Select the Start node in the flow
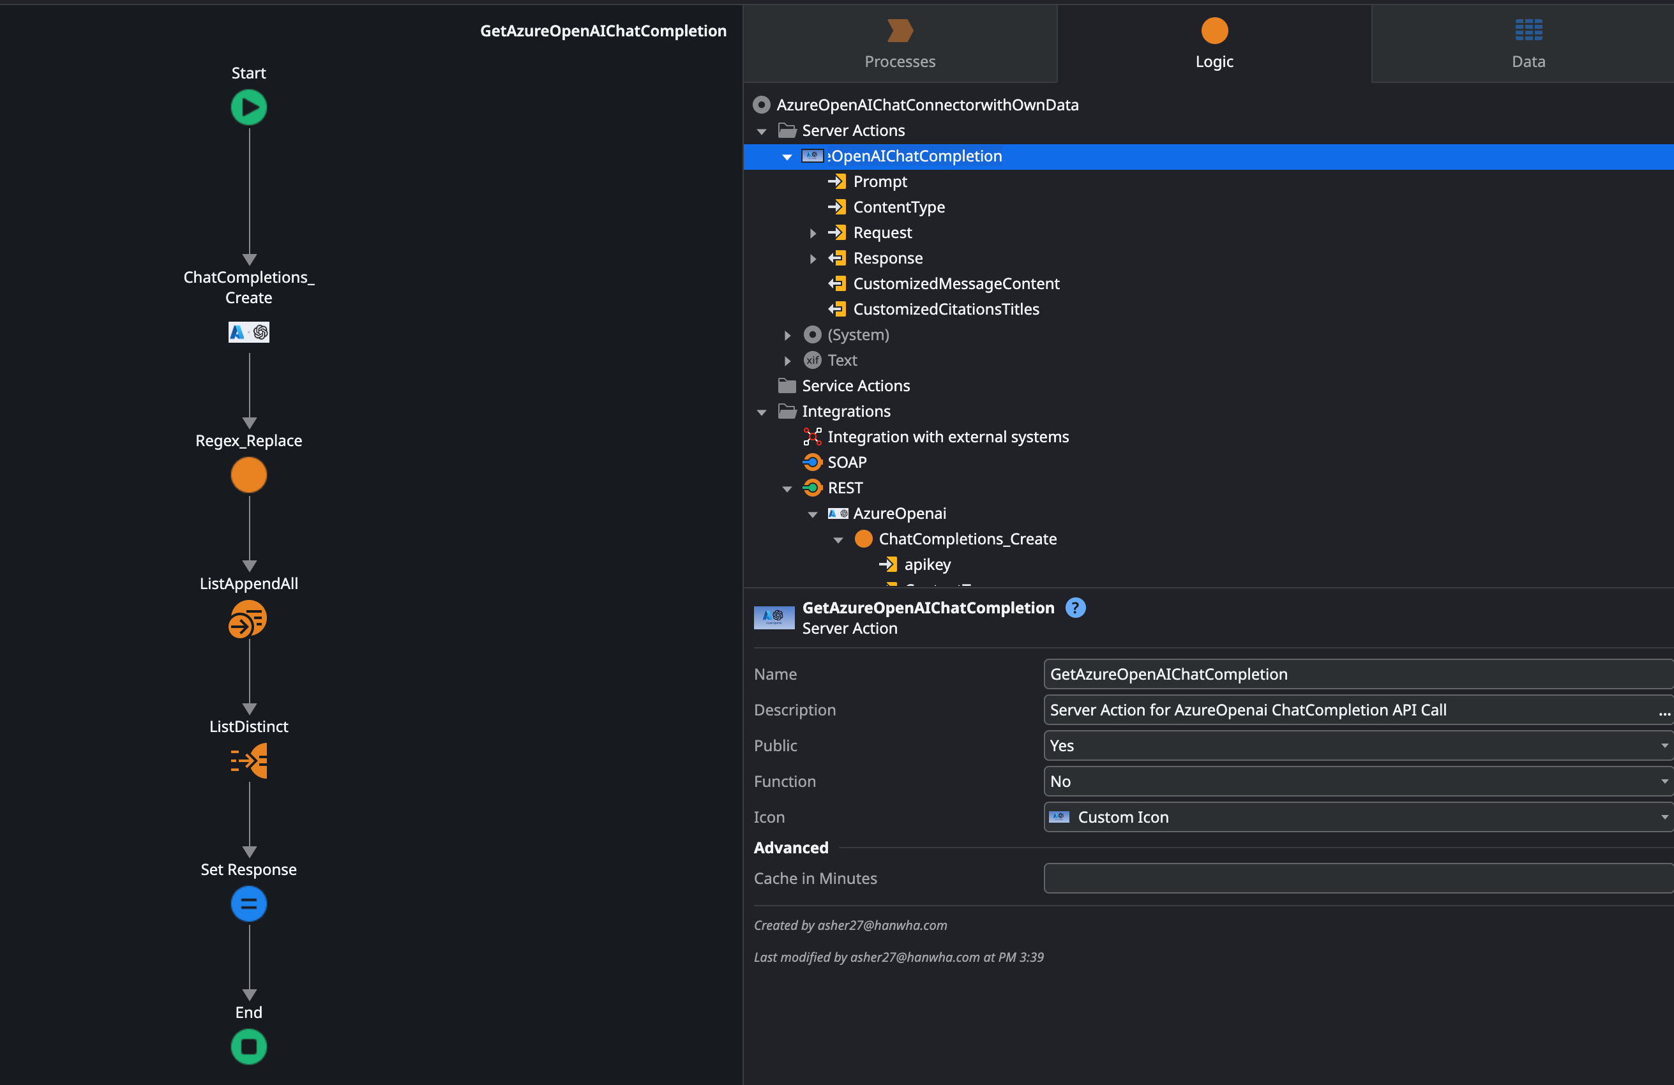The width and height of the screenshot is (1674, 1085). tap(249, 108)
